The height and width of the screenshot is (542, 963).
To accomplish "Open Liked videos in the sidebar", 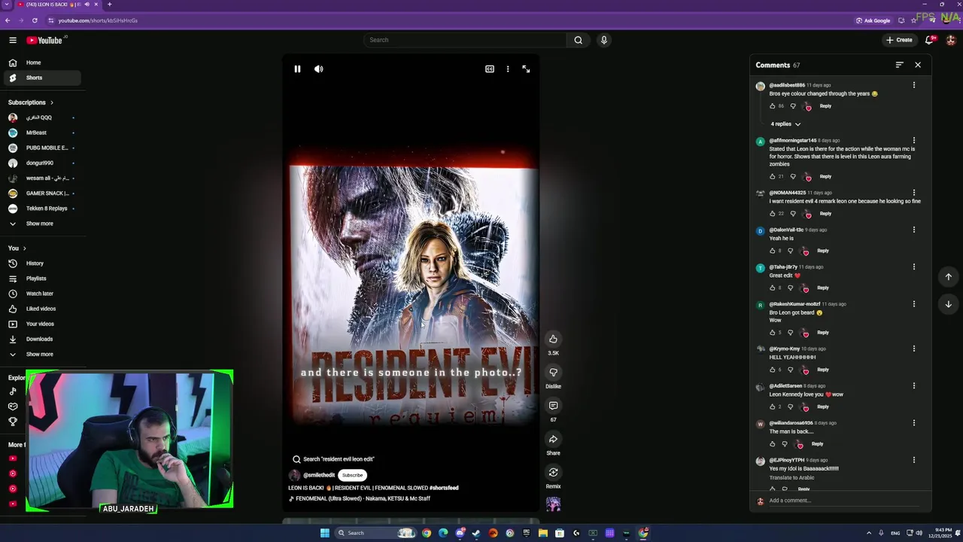I will pos(41,309).
